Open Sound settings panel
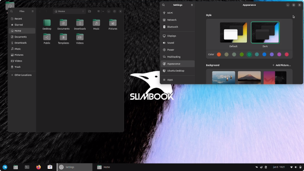This screenshot has height=171, width=304. [177, 43]
